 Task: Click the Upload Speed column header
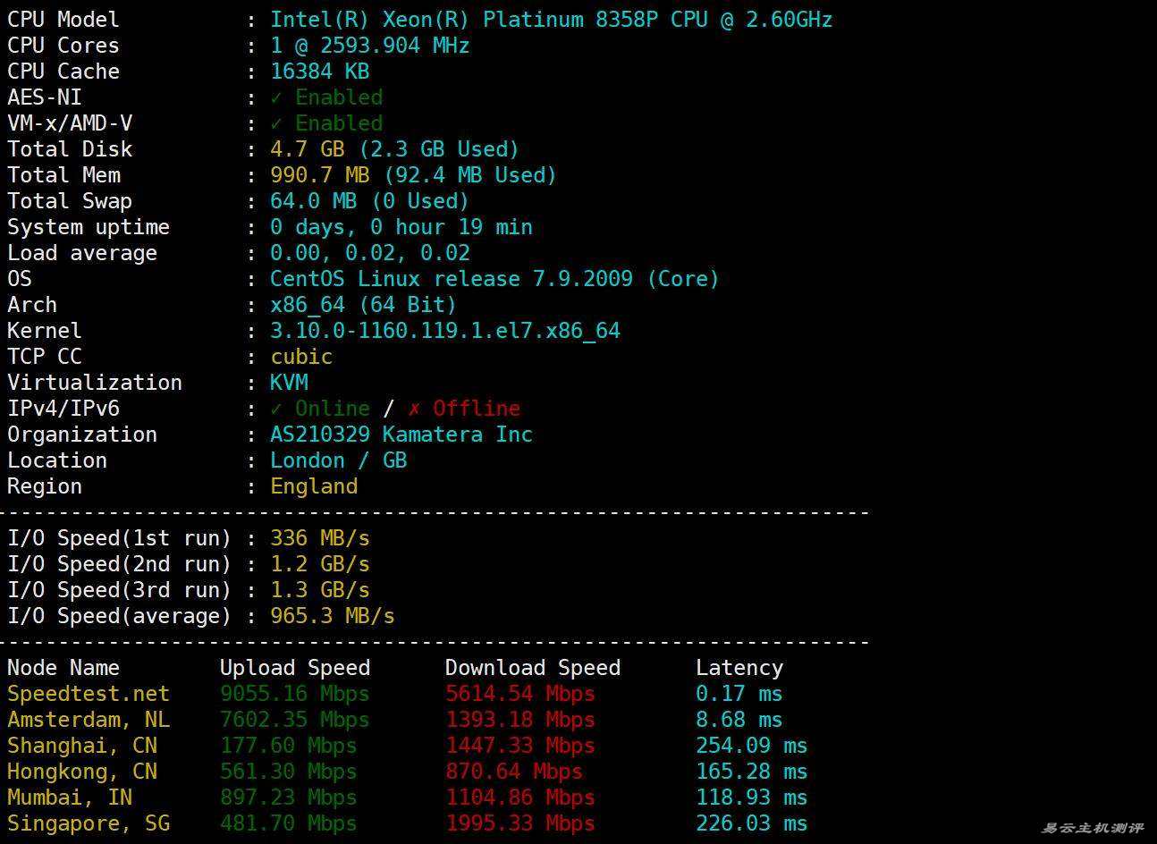pos(294,668)
